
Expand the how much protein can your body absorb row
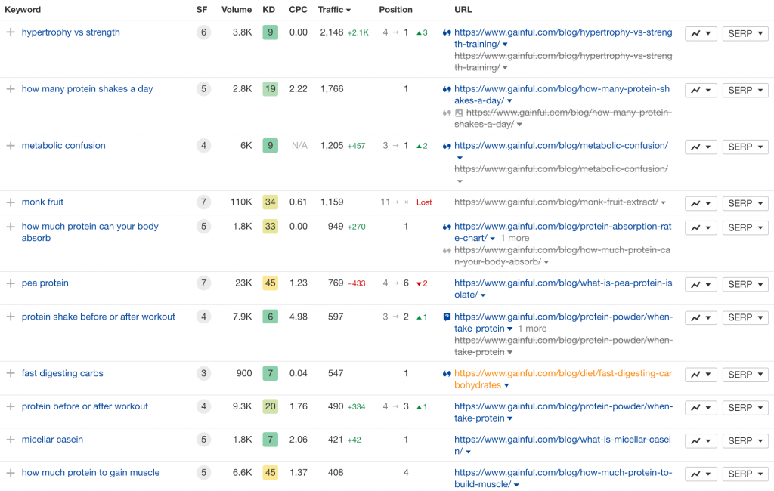pyautogui.click(x=11, y=227)
